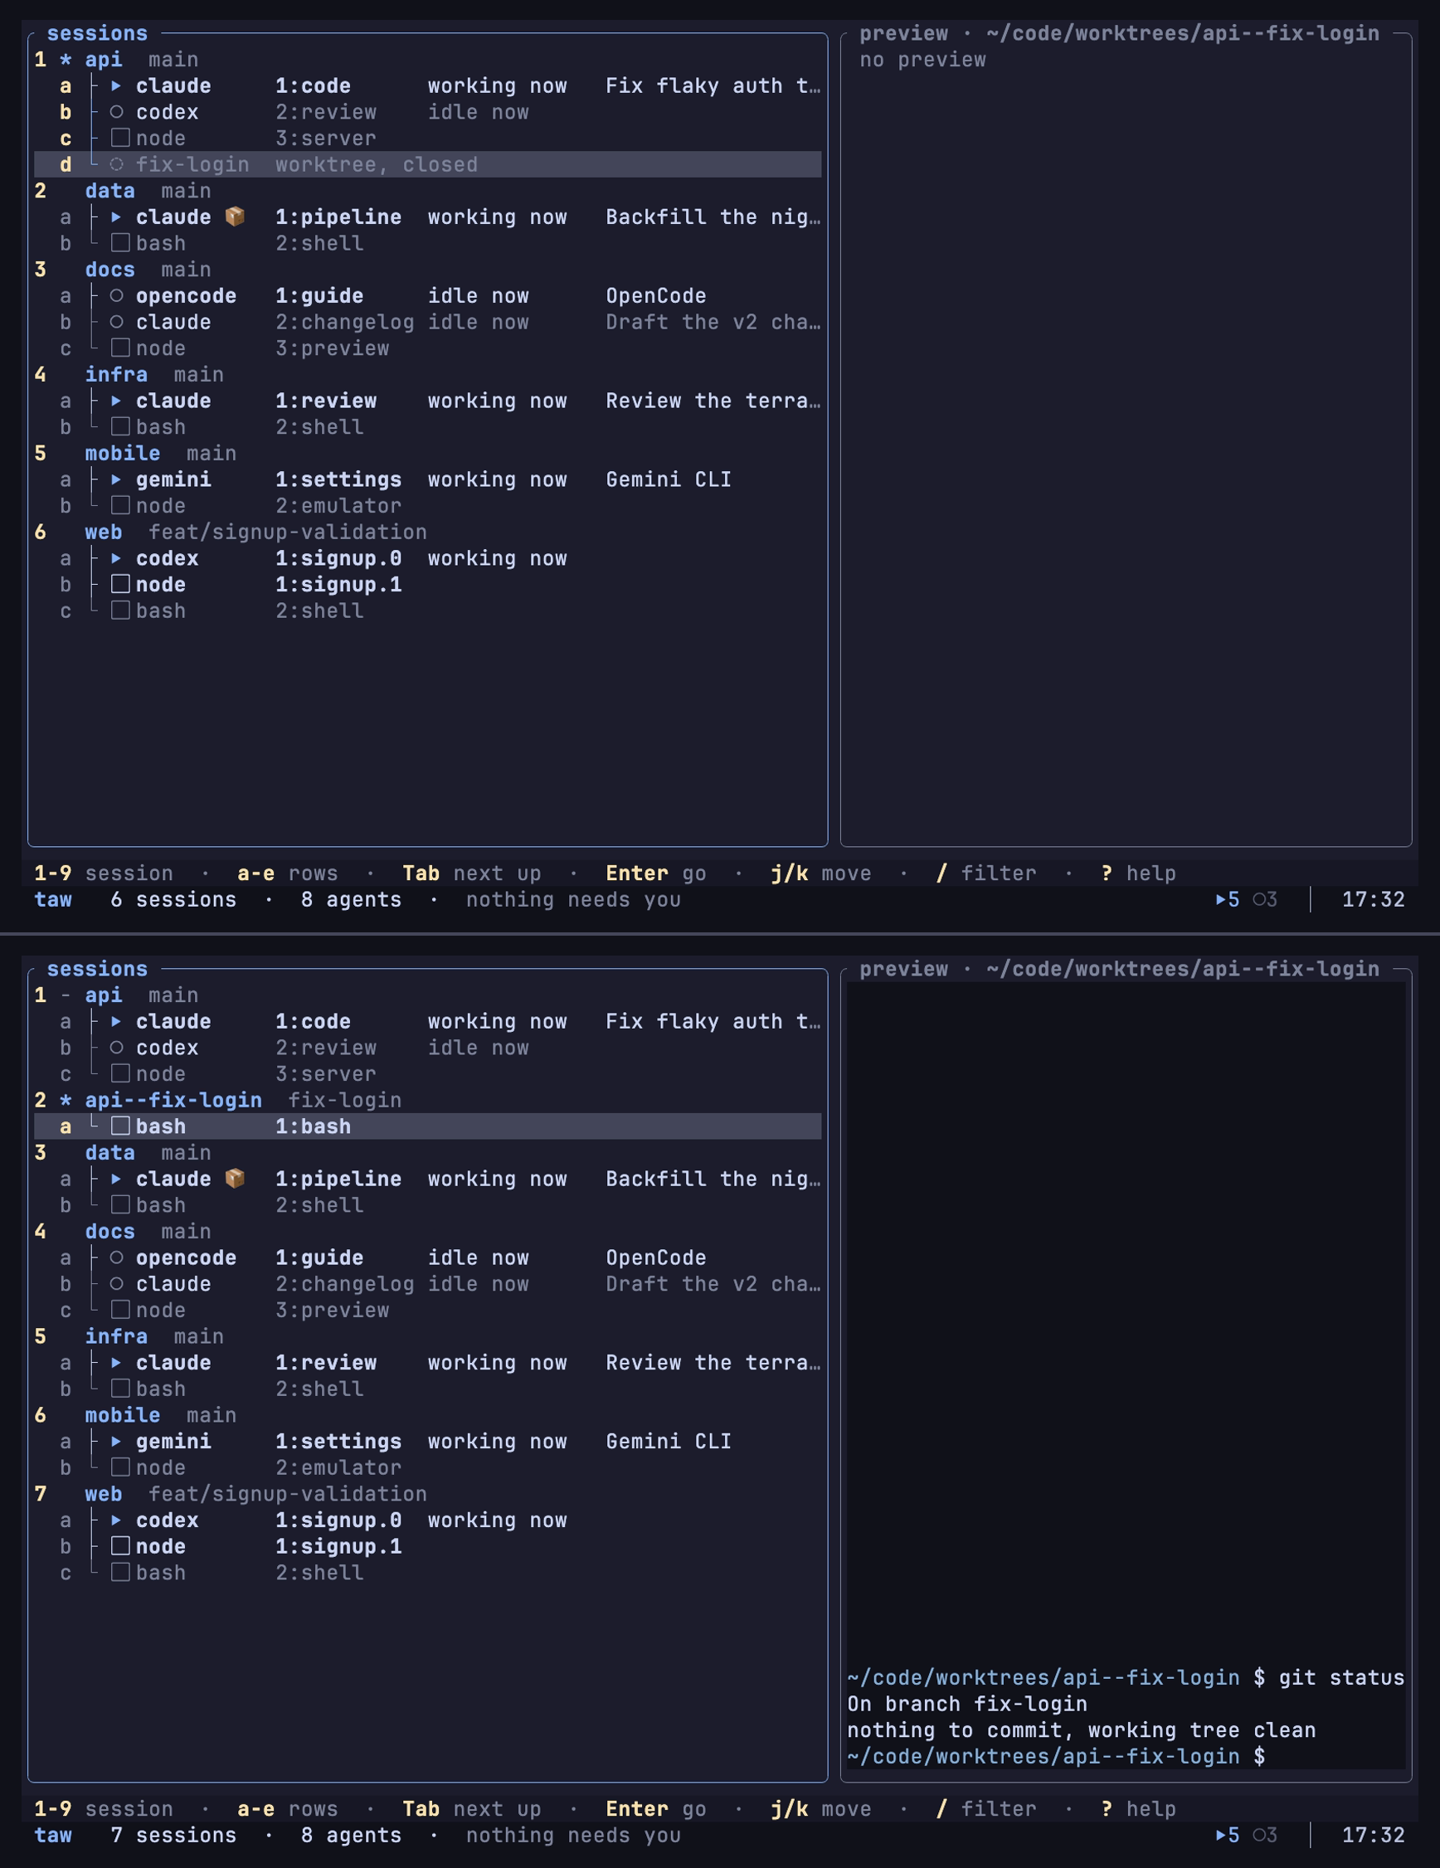1440x1868 pixels.
Task: Click play icon of claude 1:review under session 4 infra
Action: (x=117, y=401)
